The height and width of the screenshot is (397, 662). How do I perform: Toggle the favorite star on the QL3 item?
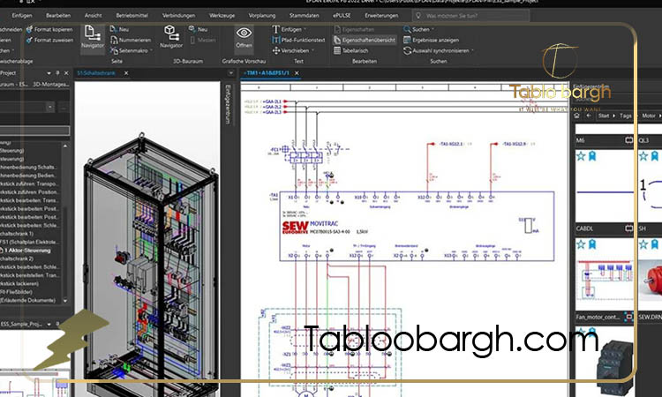(643, 156)
